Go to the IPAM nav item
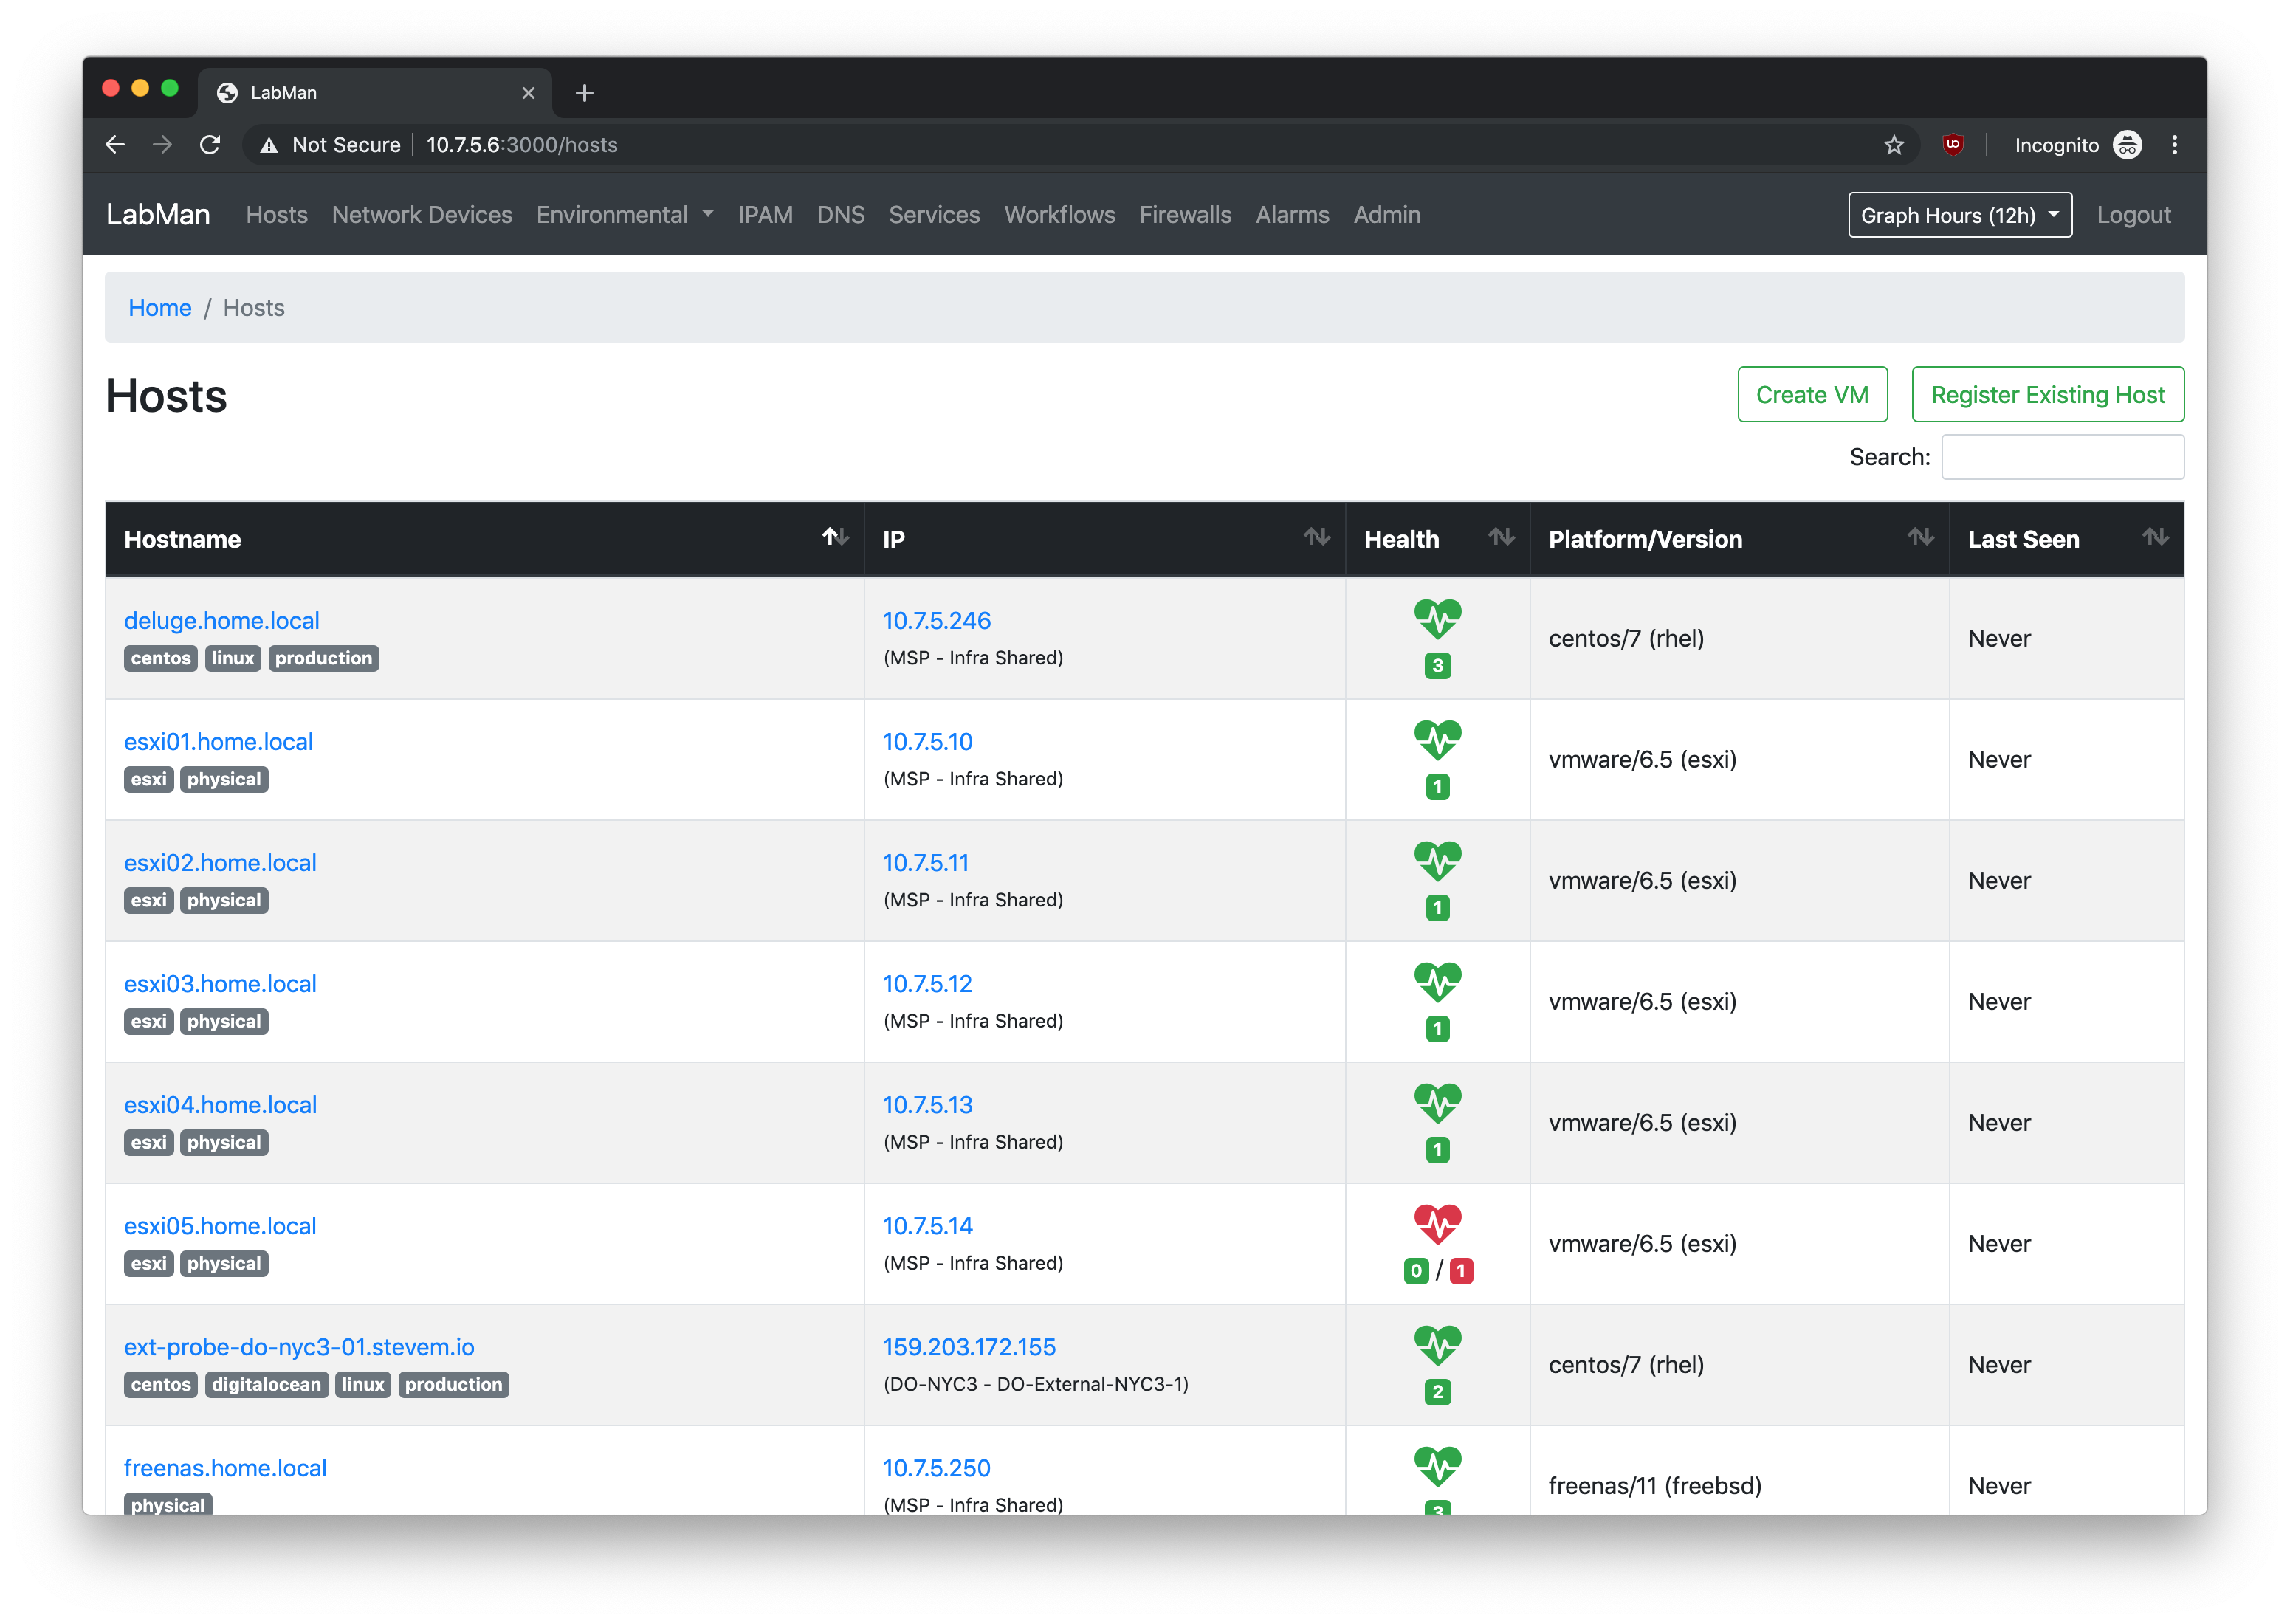Viewport: 2290px width, 1624px height. coord(765,215)
